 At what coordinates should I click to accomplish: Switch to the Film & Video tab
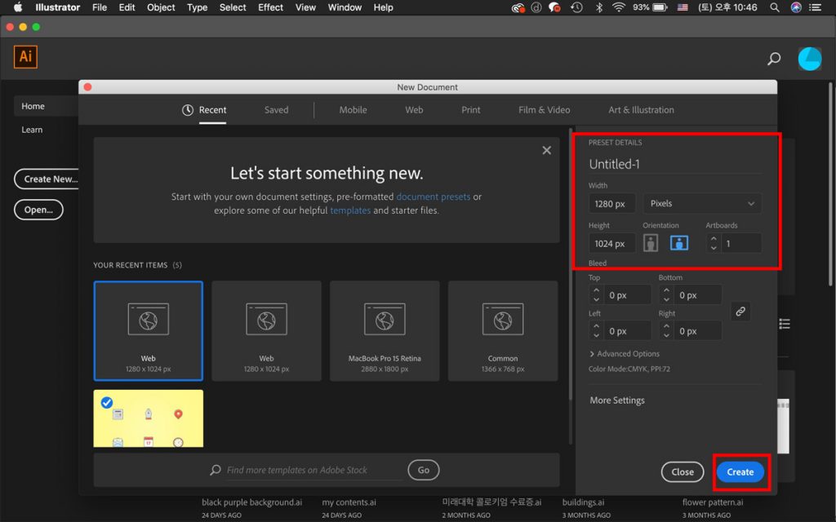[x=544, y=110]
